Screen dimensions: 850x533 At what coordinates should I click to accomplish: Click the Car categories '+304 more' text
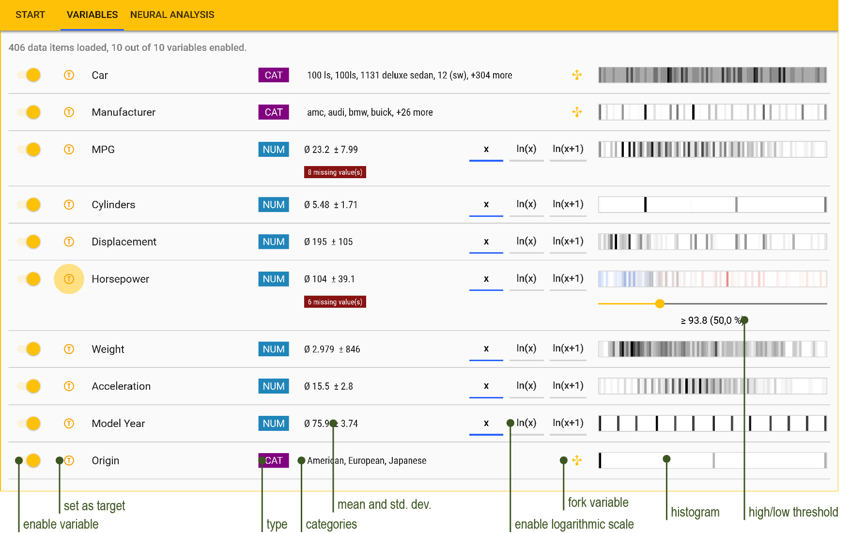(x=492, y=75)
